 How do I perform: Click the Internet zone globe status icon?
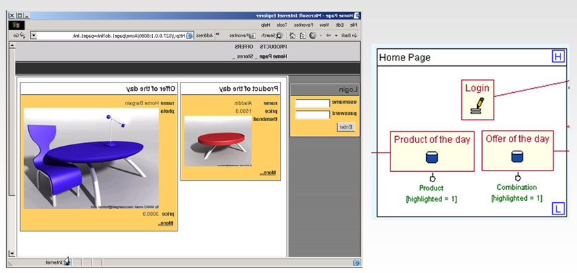pos(67,262)
